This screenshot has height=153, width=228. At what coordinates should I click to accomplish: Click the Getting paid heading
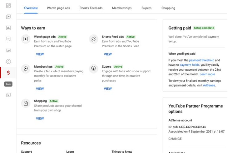click(180, 28)
